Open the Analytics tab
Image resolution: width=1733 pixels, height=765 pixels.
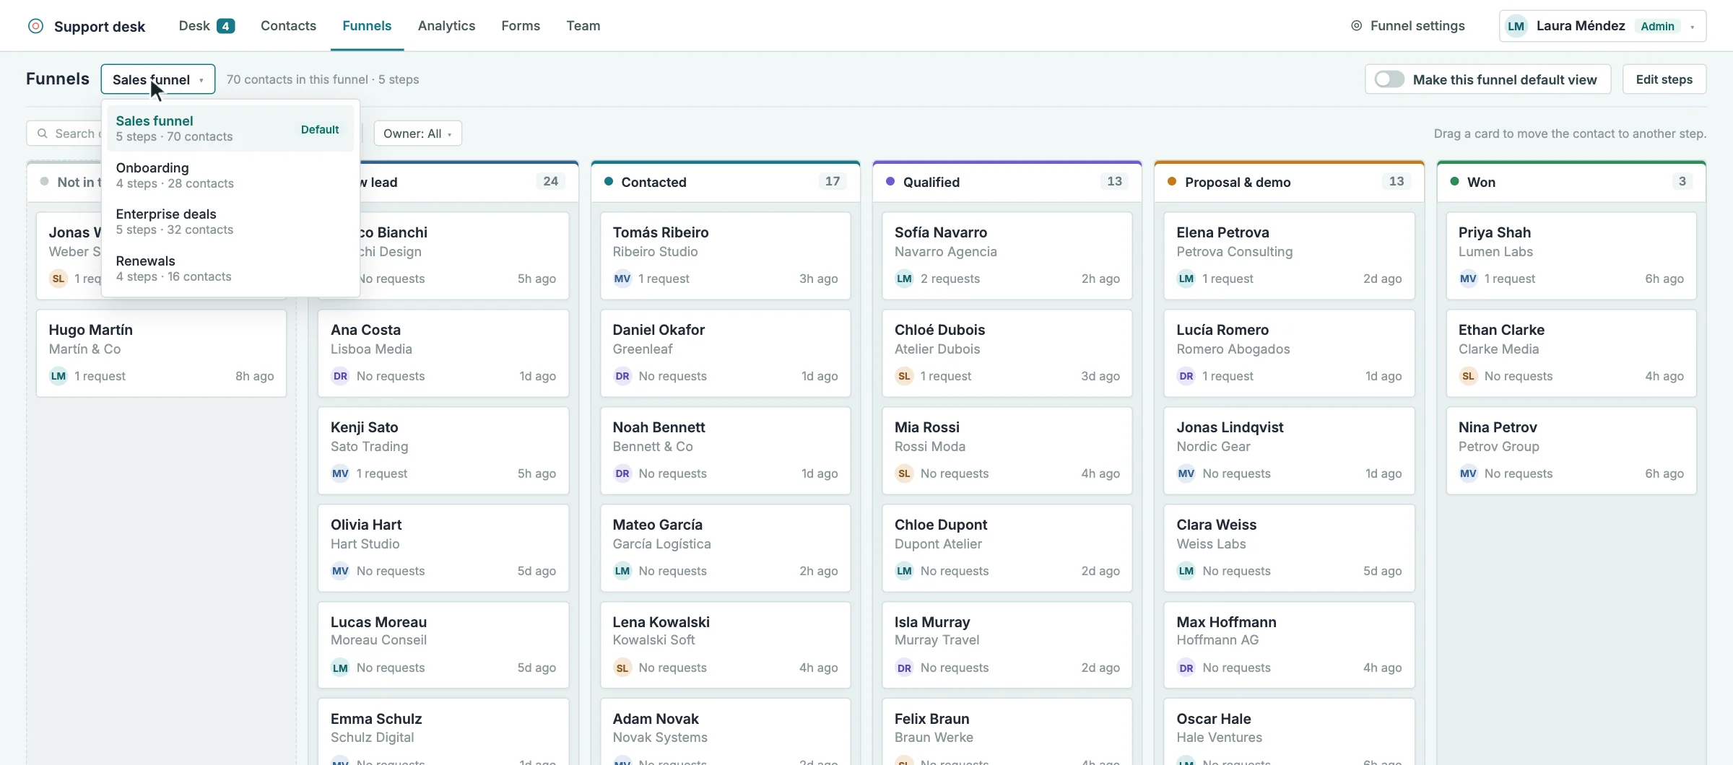tap(446, 26)
